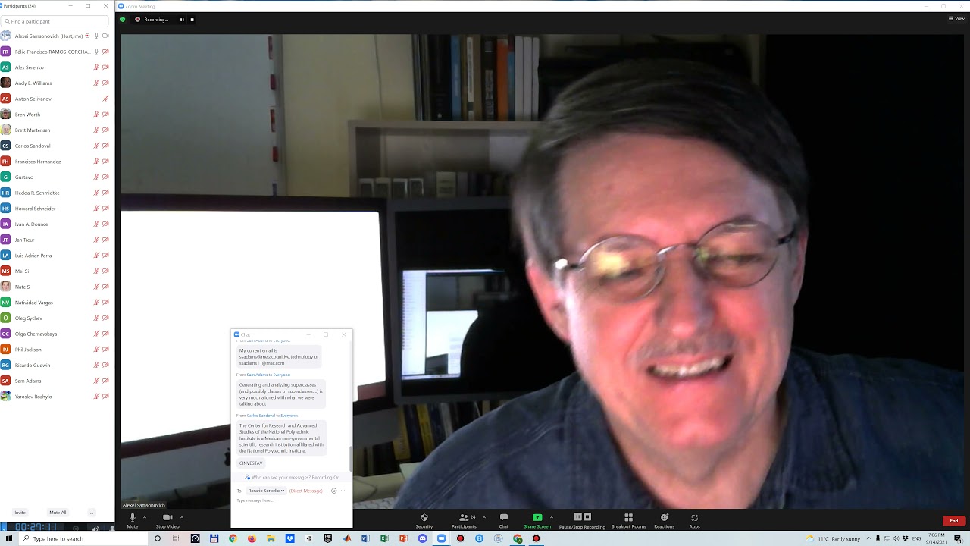Open Google Chrome from taskbar
The image size is (970, 546).
point(233,538)
